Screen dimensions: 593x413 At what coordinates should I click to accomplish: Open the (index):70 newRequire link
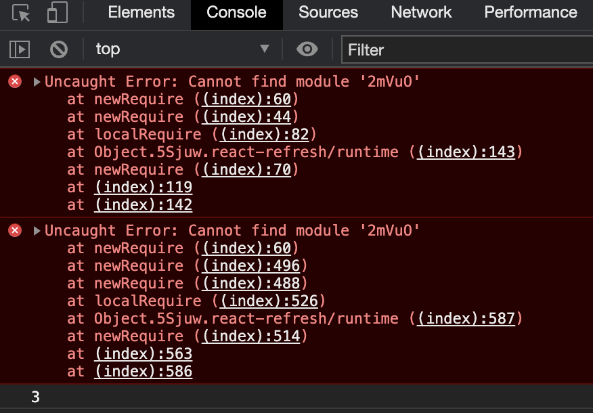246,170
